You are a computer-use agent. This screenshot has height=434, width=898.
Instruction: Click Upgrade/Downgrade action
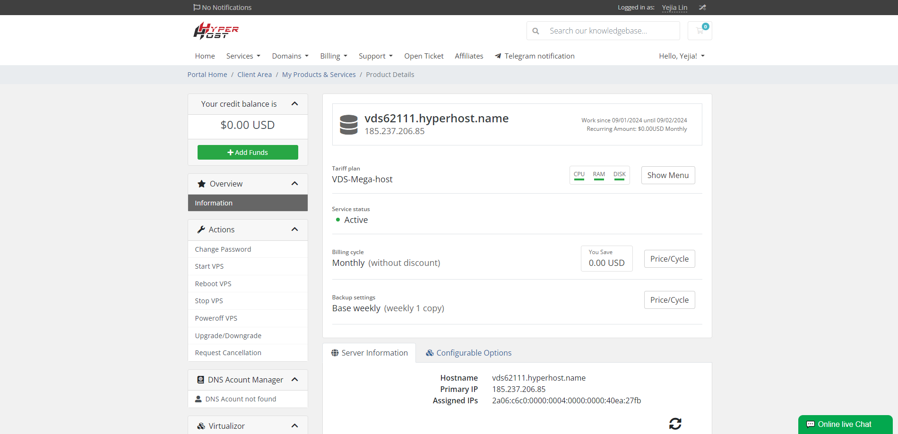pyautogui.click(x=248, y=336)
